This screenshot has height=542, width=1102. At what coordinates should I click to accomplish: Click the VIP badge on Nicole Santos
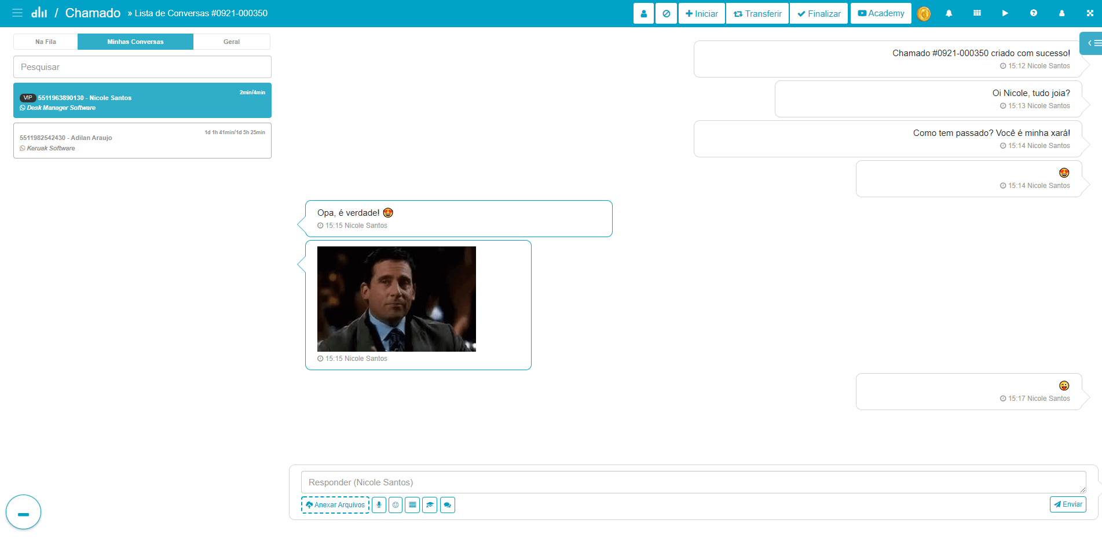pyautogui.click(x=28, y=98)
